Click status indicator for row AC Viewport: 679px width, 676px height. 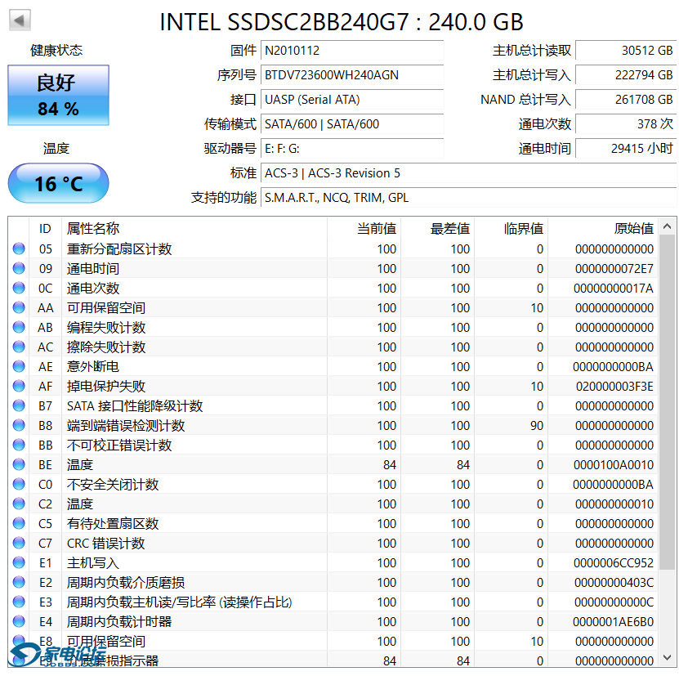[19, 347]
